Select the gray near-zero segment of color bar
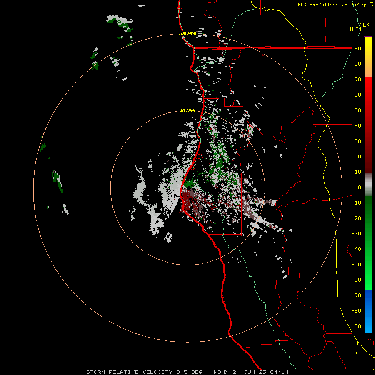This screenshot has height=375, width=375. coord(368,185)
